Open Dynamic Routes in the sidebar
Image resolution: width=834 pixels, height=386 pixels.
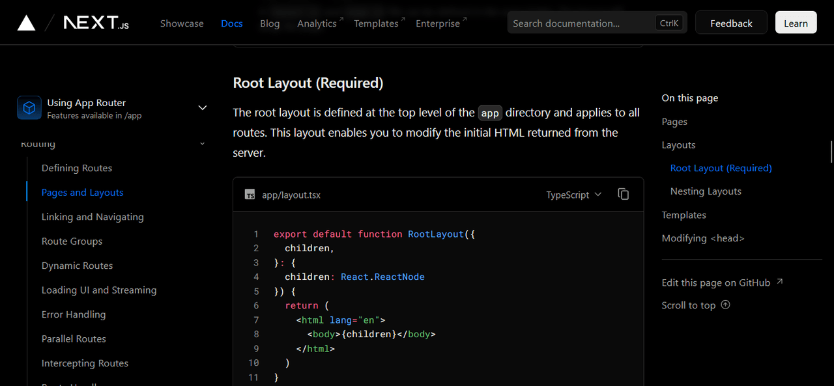click(x=77, y=266)
